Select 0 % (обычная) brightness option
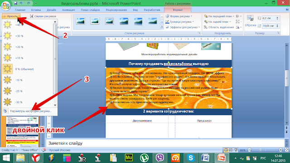Screen dimensions: 290x163 click(x=28, y=69)
